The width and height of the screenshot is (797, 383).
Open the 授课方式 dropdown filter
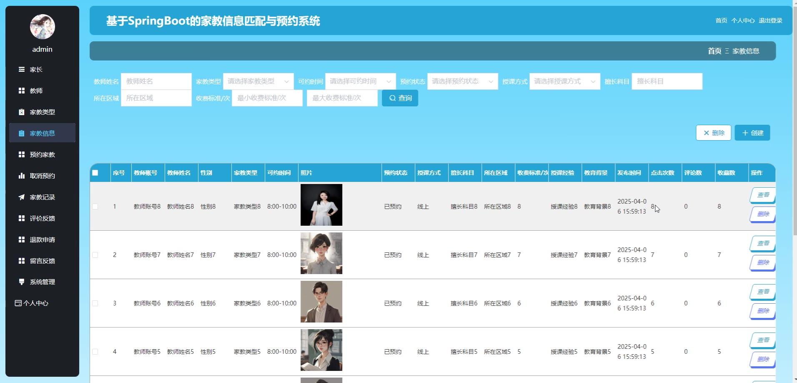click(x=565, y=81)
